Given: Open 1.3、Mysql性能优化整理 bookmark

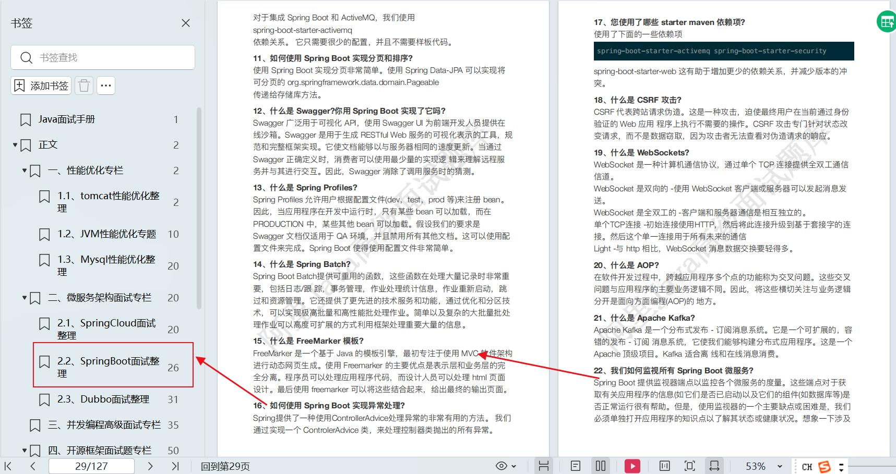Looking at the screenshot, I should 106,265.
